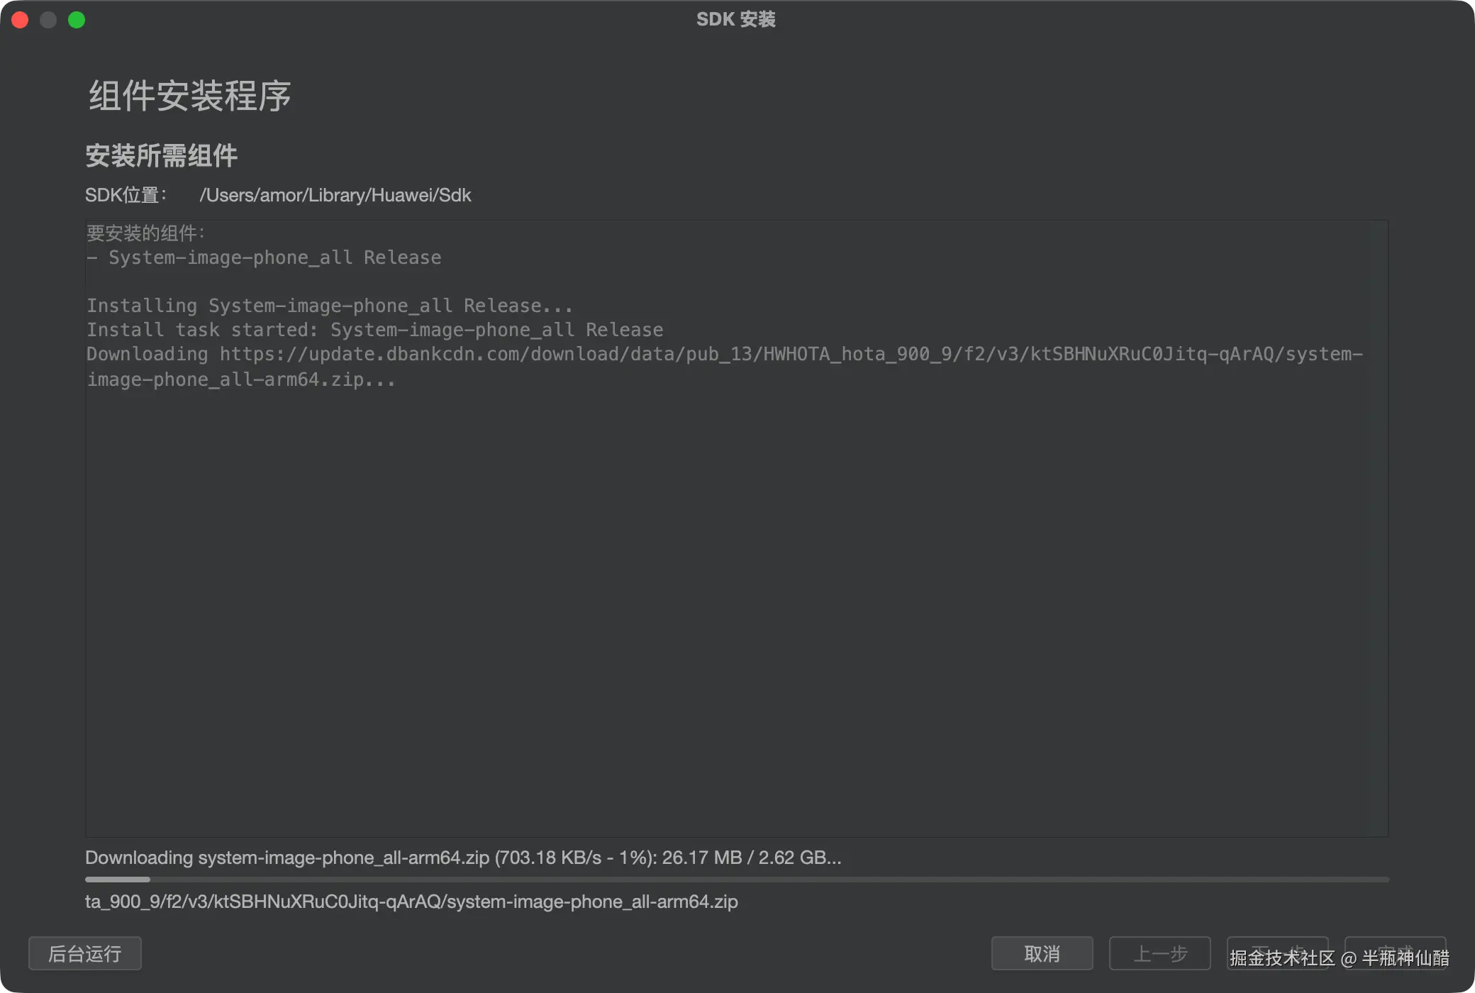Click the 'Installing System-image-phone_all Release...' log line
Screen dimensions: 1475x993
tap(329, 306)
